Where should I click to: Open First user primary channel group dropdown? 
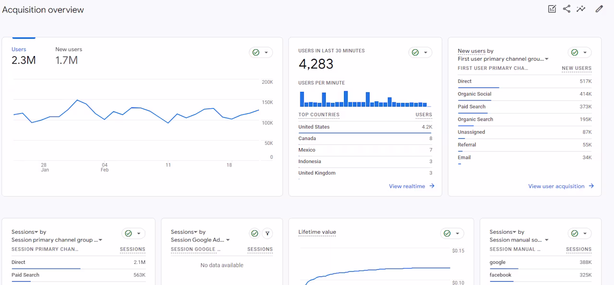[503, 59]
